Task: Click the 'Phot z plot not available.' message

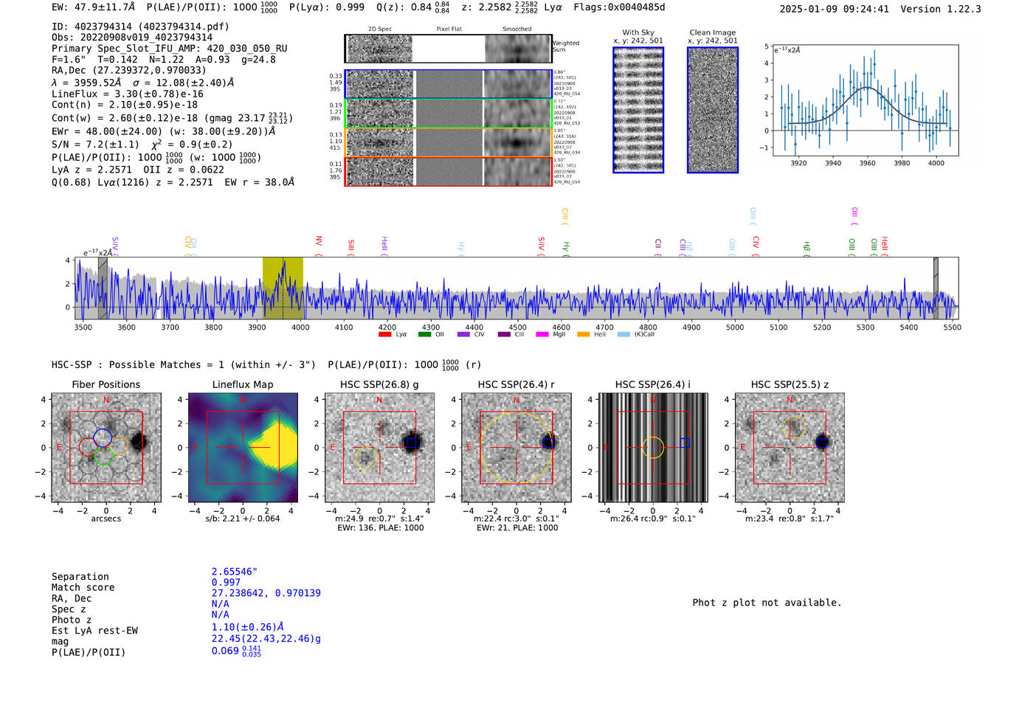Action: tap(767, 603)
